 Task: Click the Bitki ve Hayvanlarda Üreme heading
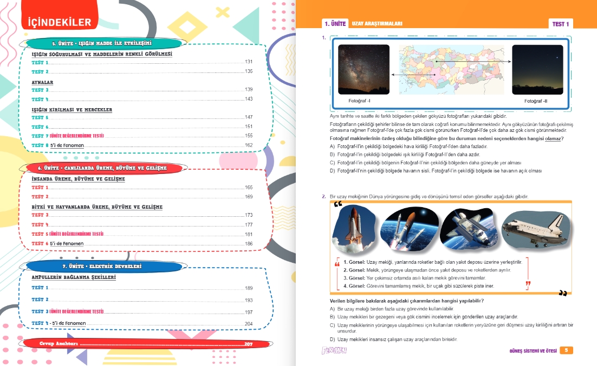tap(97, 207)
